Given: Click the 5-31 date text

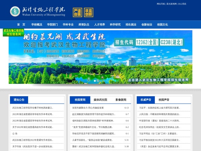Looking at the screenshot, I should pos(127,140).
